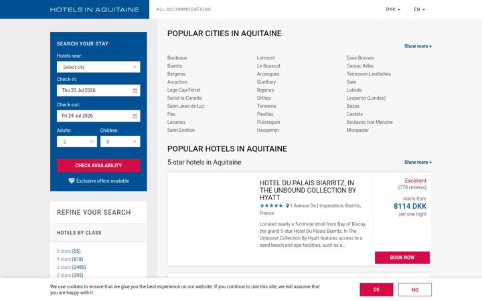The image size is (482, 301).
Task: Click the Excellent rating label
Action: [416, 181]
